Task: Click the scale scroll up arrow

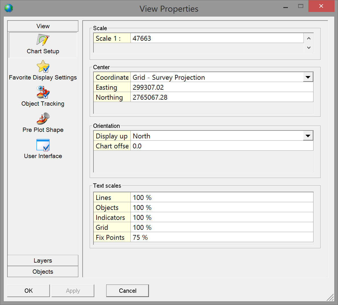Action: (x=309, y=38)
